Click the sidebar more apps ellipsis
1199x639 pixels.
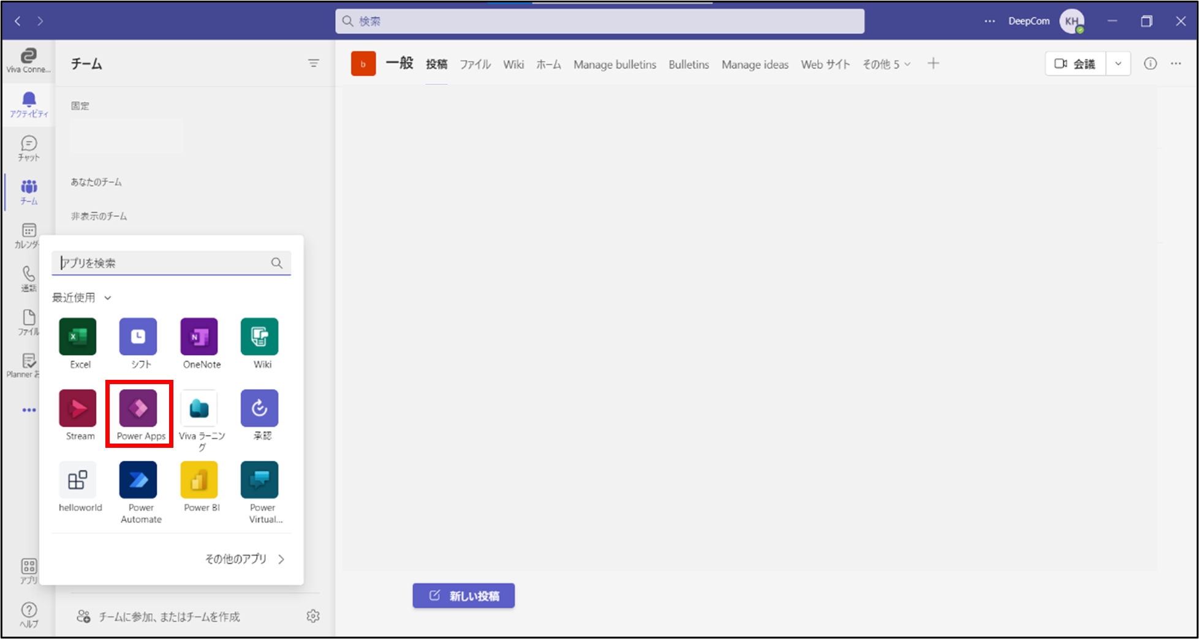click(29, 410)
